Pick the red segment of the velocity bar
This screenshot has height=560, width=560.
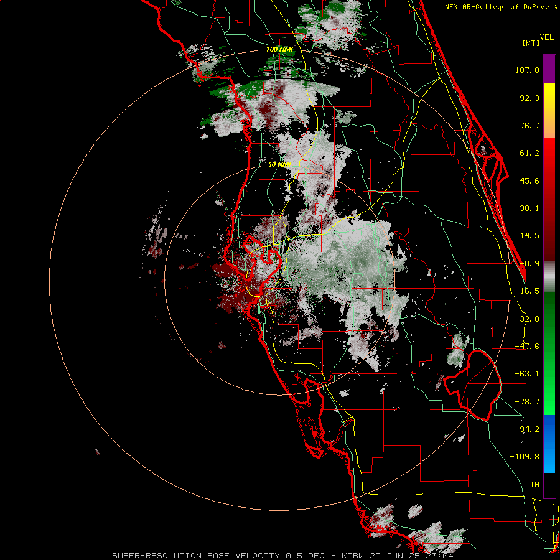click(549, 199)
